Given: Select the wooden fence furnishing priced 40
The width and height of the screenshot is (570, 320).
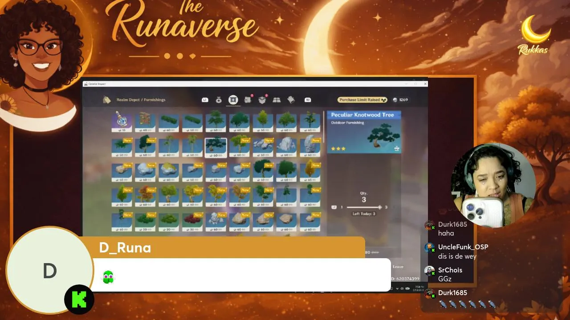Looking at the screenshot, I should tap(145, 121).
